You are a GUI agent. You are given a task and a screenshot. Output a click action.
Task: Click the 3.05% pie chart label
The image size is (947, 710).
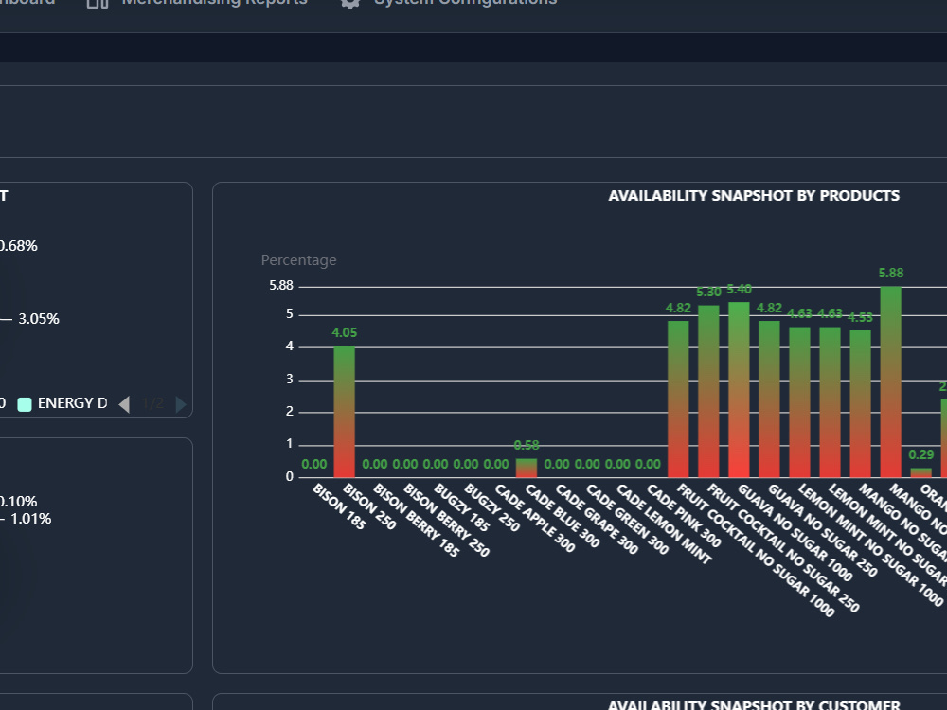tap(39, 319)
